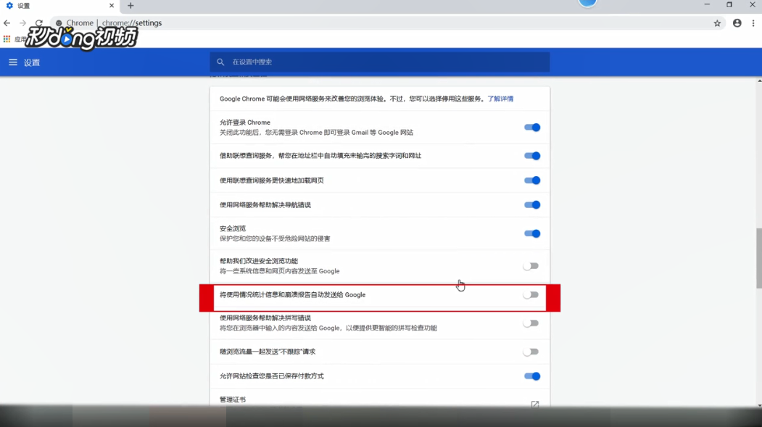Restore the Chrome window size

pos(729,5)
